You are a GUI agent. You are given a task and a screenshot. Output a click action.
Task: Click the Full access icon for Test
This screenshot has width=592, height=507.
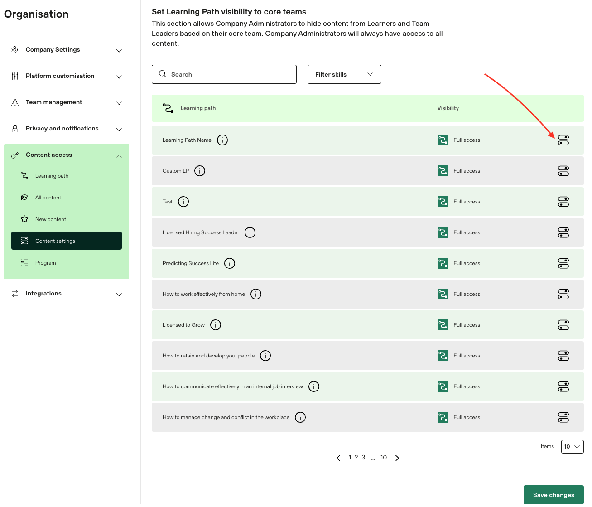pyautogui.click(x=443, y=202)
